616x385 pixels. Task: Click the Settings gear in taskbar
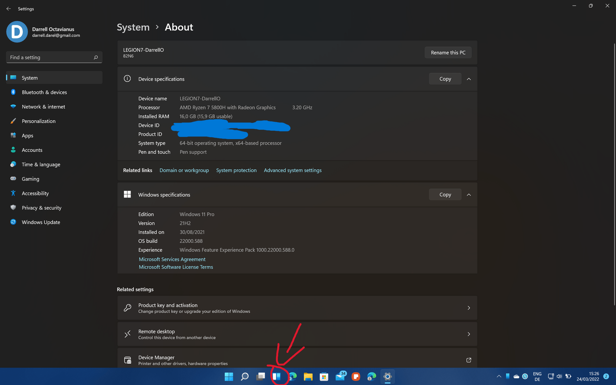387,376
